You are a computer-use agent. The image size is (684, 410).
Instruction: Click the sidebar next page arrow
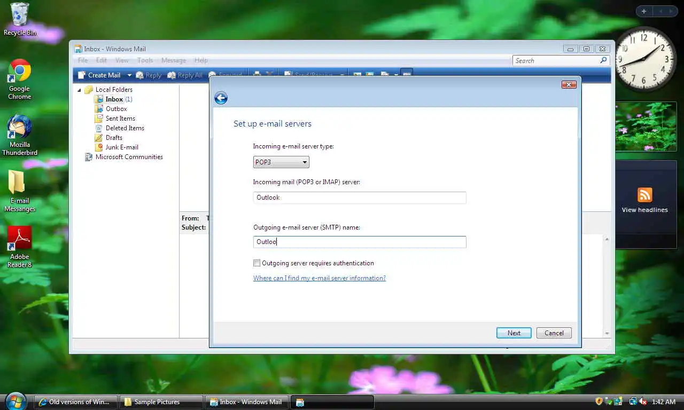click(671, 11)
